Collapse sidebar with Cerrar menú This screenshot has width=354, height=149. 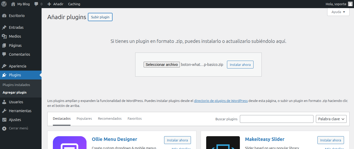pyautogui.click(x=15, y=128)
